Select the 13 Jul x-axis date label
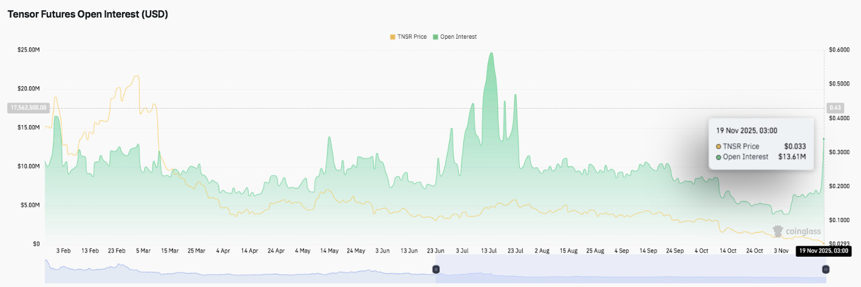The width and height of the screenshot is (861, 287). [489, 251]
